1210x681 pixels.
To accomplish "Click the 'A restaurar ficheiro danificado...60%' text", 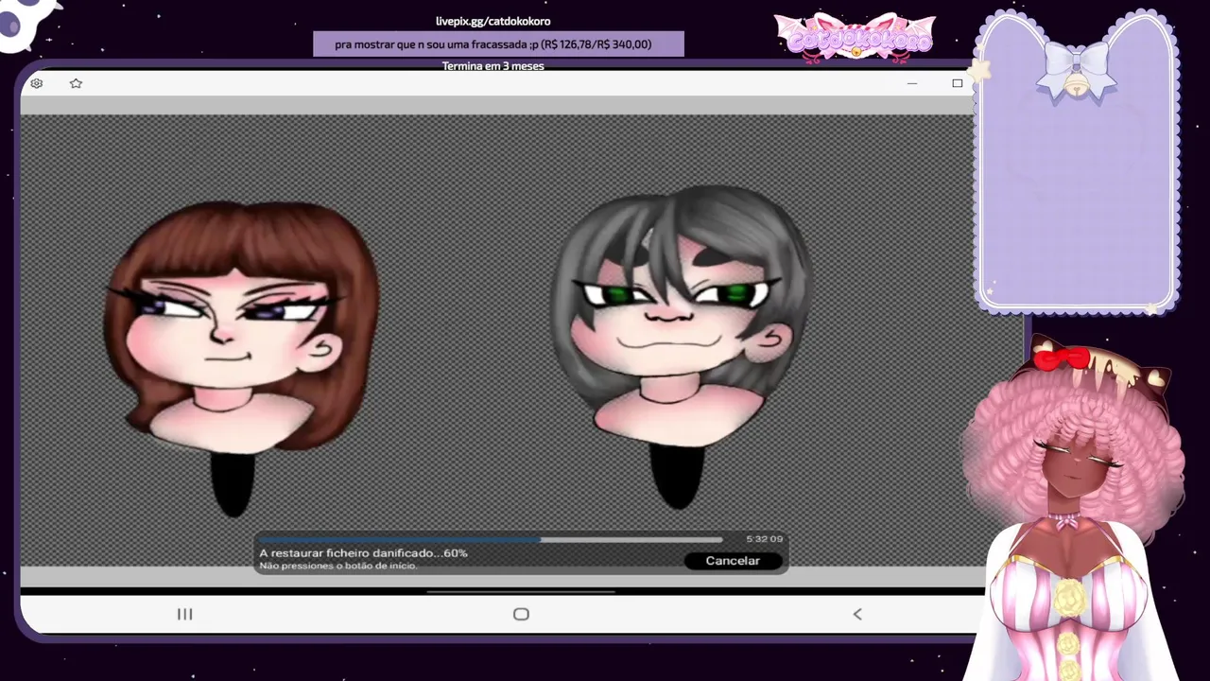I will click(x=363, y=553).
